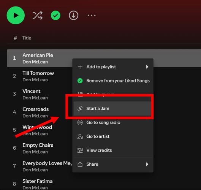Choose View credits
Viewport: 201px width, 190px height.
(x=113, y=150)
